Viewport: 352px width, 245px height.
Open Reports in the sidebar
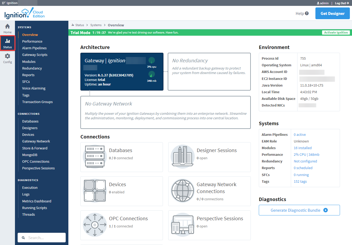pyautogui.click(x=28, y=75)
